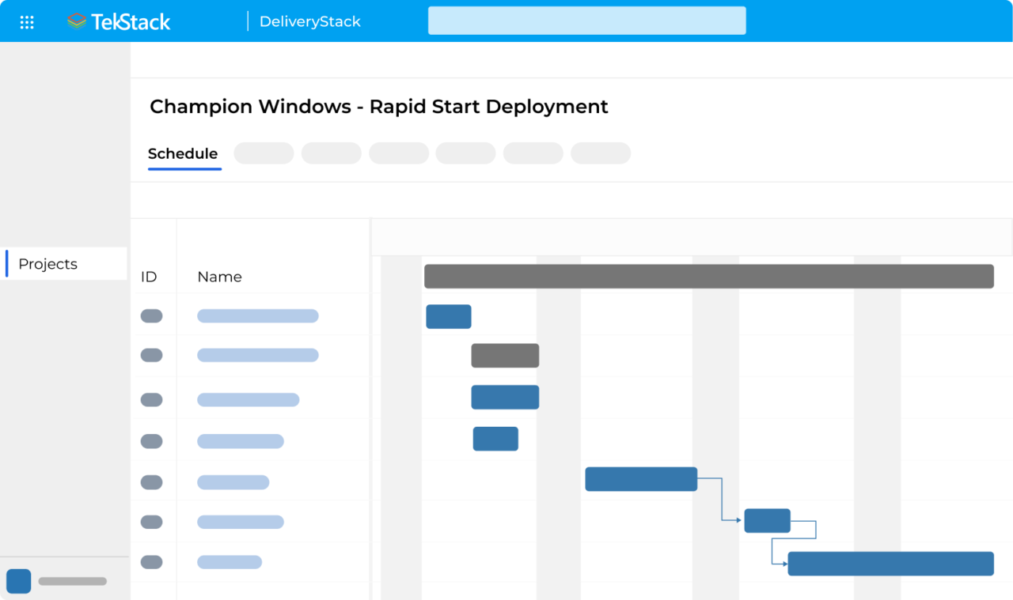Select the gray summary bar spanning the Gantt chart
1013x600 pixels.
point(708,276)
